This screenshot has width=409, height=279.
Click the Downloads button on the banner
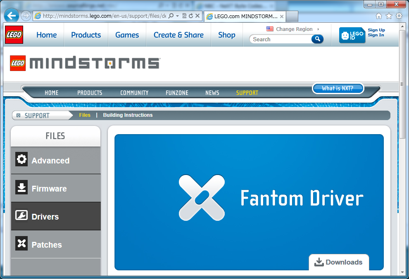tap(339, 262)
